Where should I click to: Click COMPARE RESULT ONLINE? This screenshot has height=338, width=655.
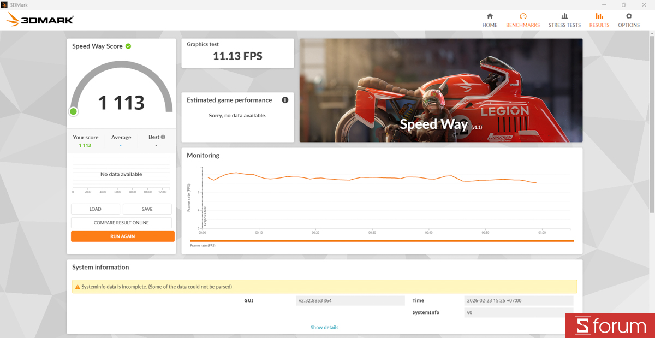(x=121, y=222)
